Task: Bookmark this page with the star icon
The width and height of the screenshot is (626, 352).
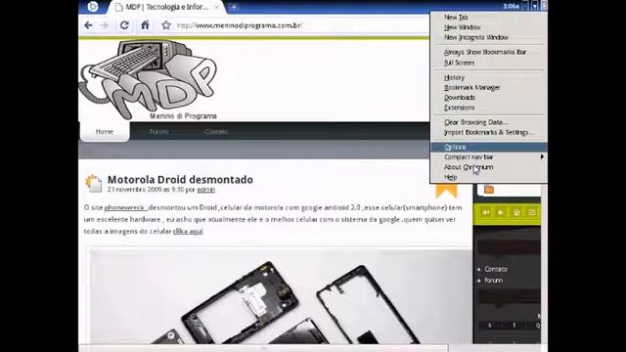Action: pos(166,25)
